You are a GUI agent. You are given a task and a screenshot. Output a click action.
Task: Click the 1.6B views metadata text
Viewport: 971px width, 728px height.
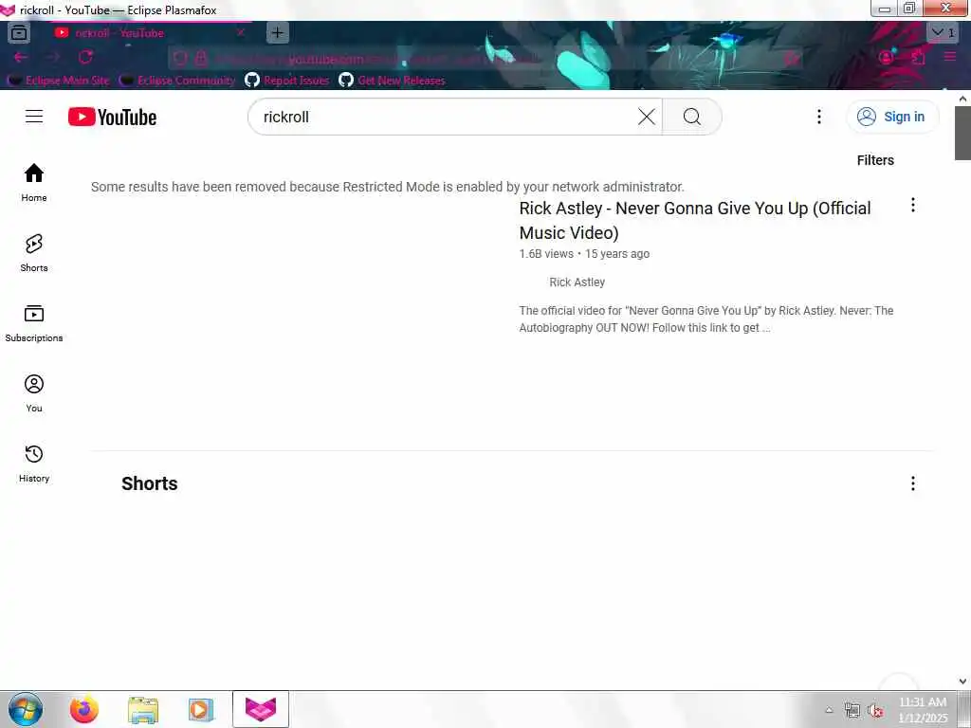[546, 254]
